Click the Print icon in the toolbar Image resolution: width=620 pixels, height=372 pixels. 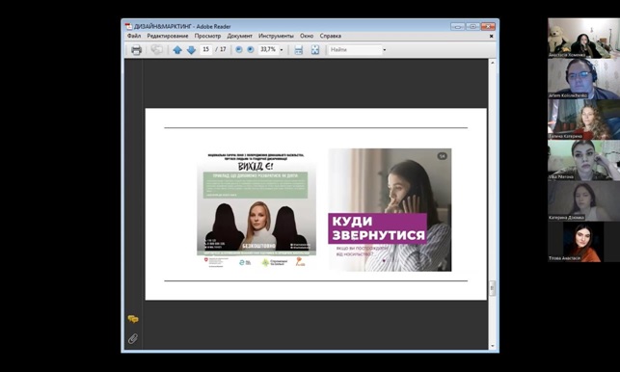[x=136, y=50]
